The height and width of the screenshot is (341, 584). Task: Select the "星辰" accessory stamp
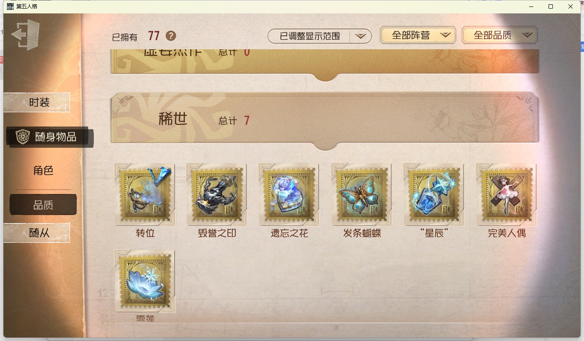(x=434, y=194)
